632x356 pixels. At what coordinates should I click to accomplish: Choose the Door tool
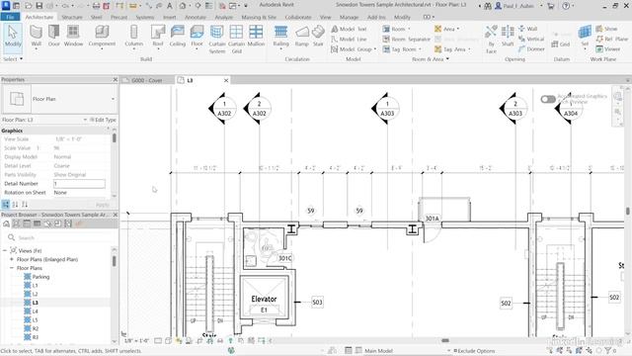[54, 37]
